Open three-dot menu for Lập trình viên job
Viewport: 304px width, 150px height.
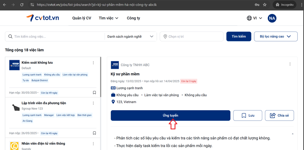point(93,103)
